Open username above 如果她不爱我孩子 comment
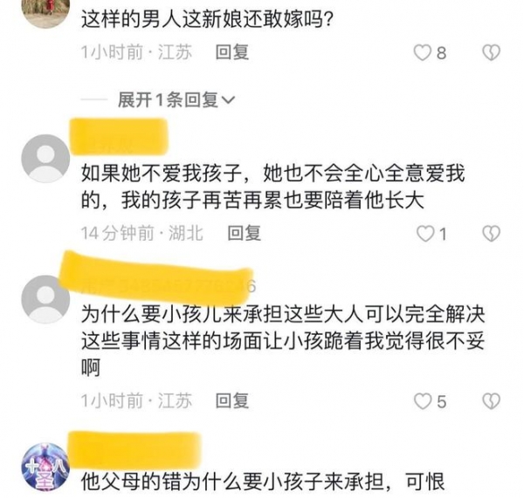This screenshot has height=498, width=524. (119, 137)
